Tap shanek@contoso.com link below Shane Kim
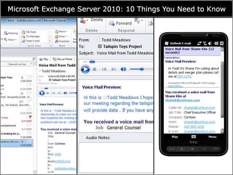This screenshot has height=175, width=233. (x=182, y=100)
